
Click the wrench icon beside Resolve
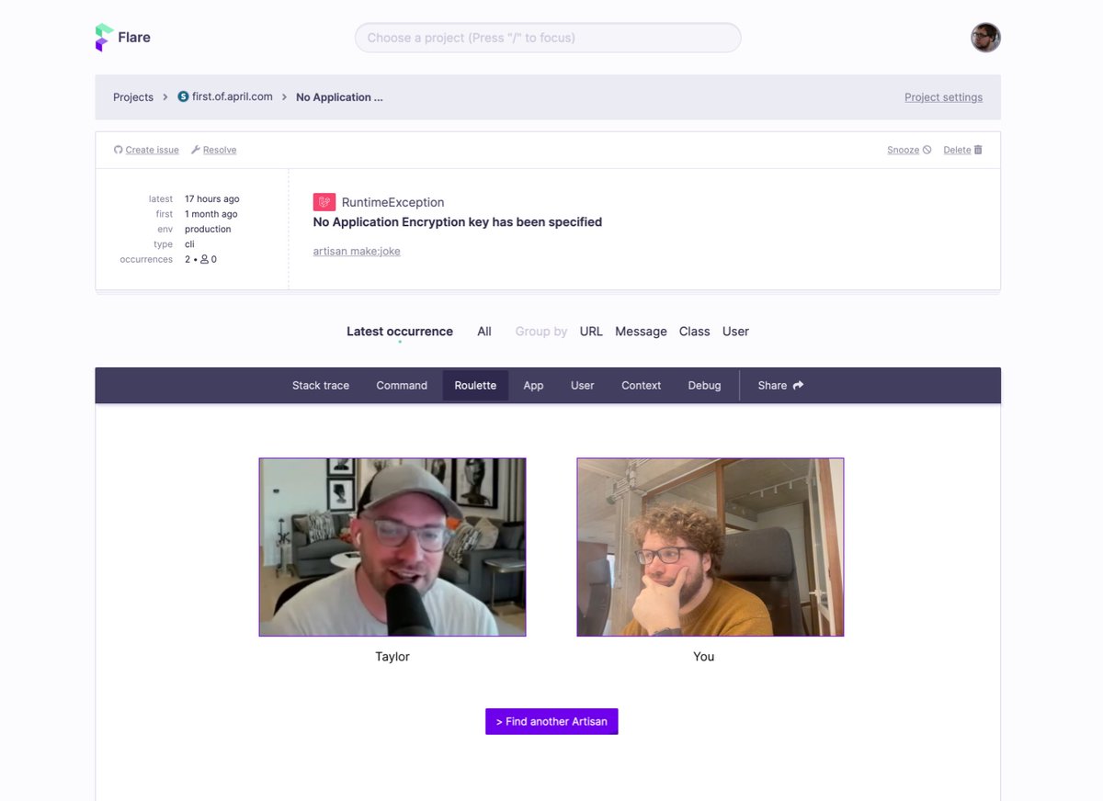196,150
